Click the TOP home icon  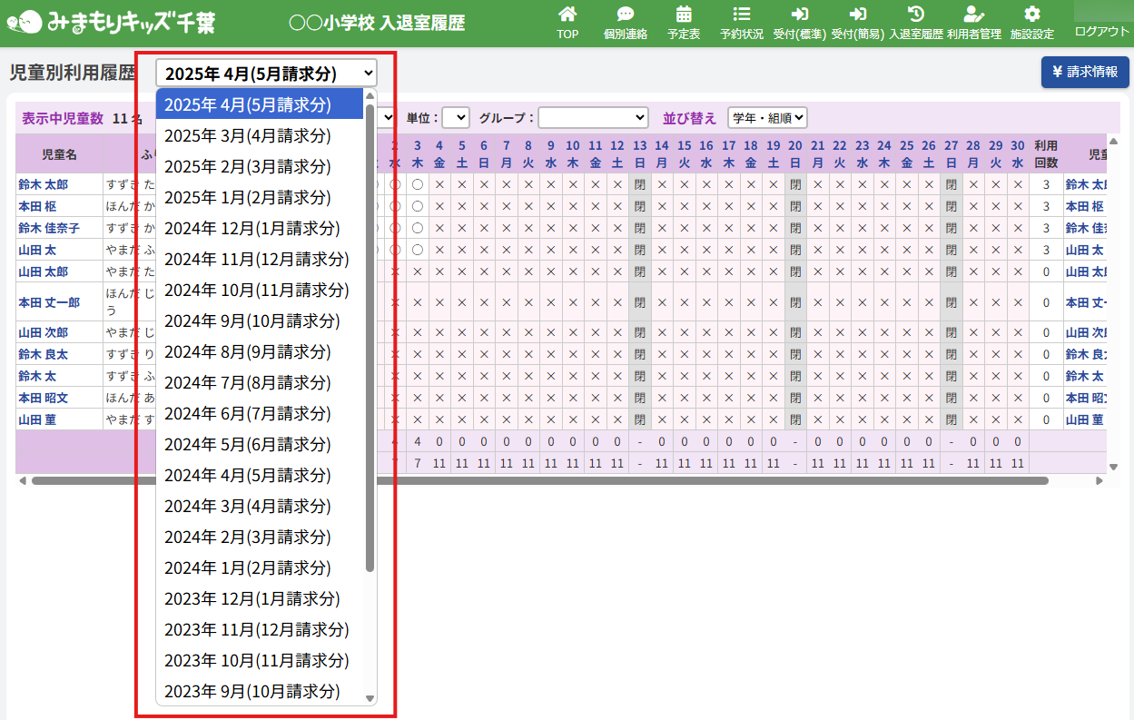[567, 15]
